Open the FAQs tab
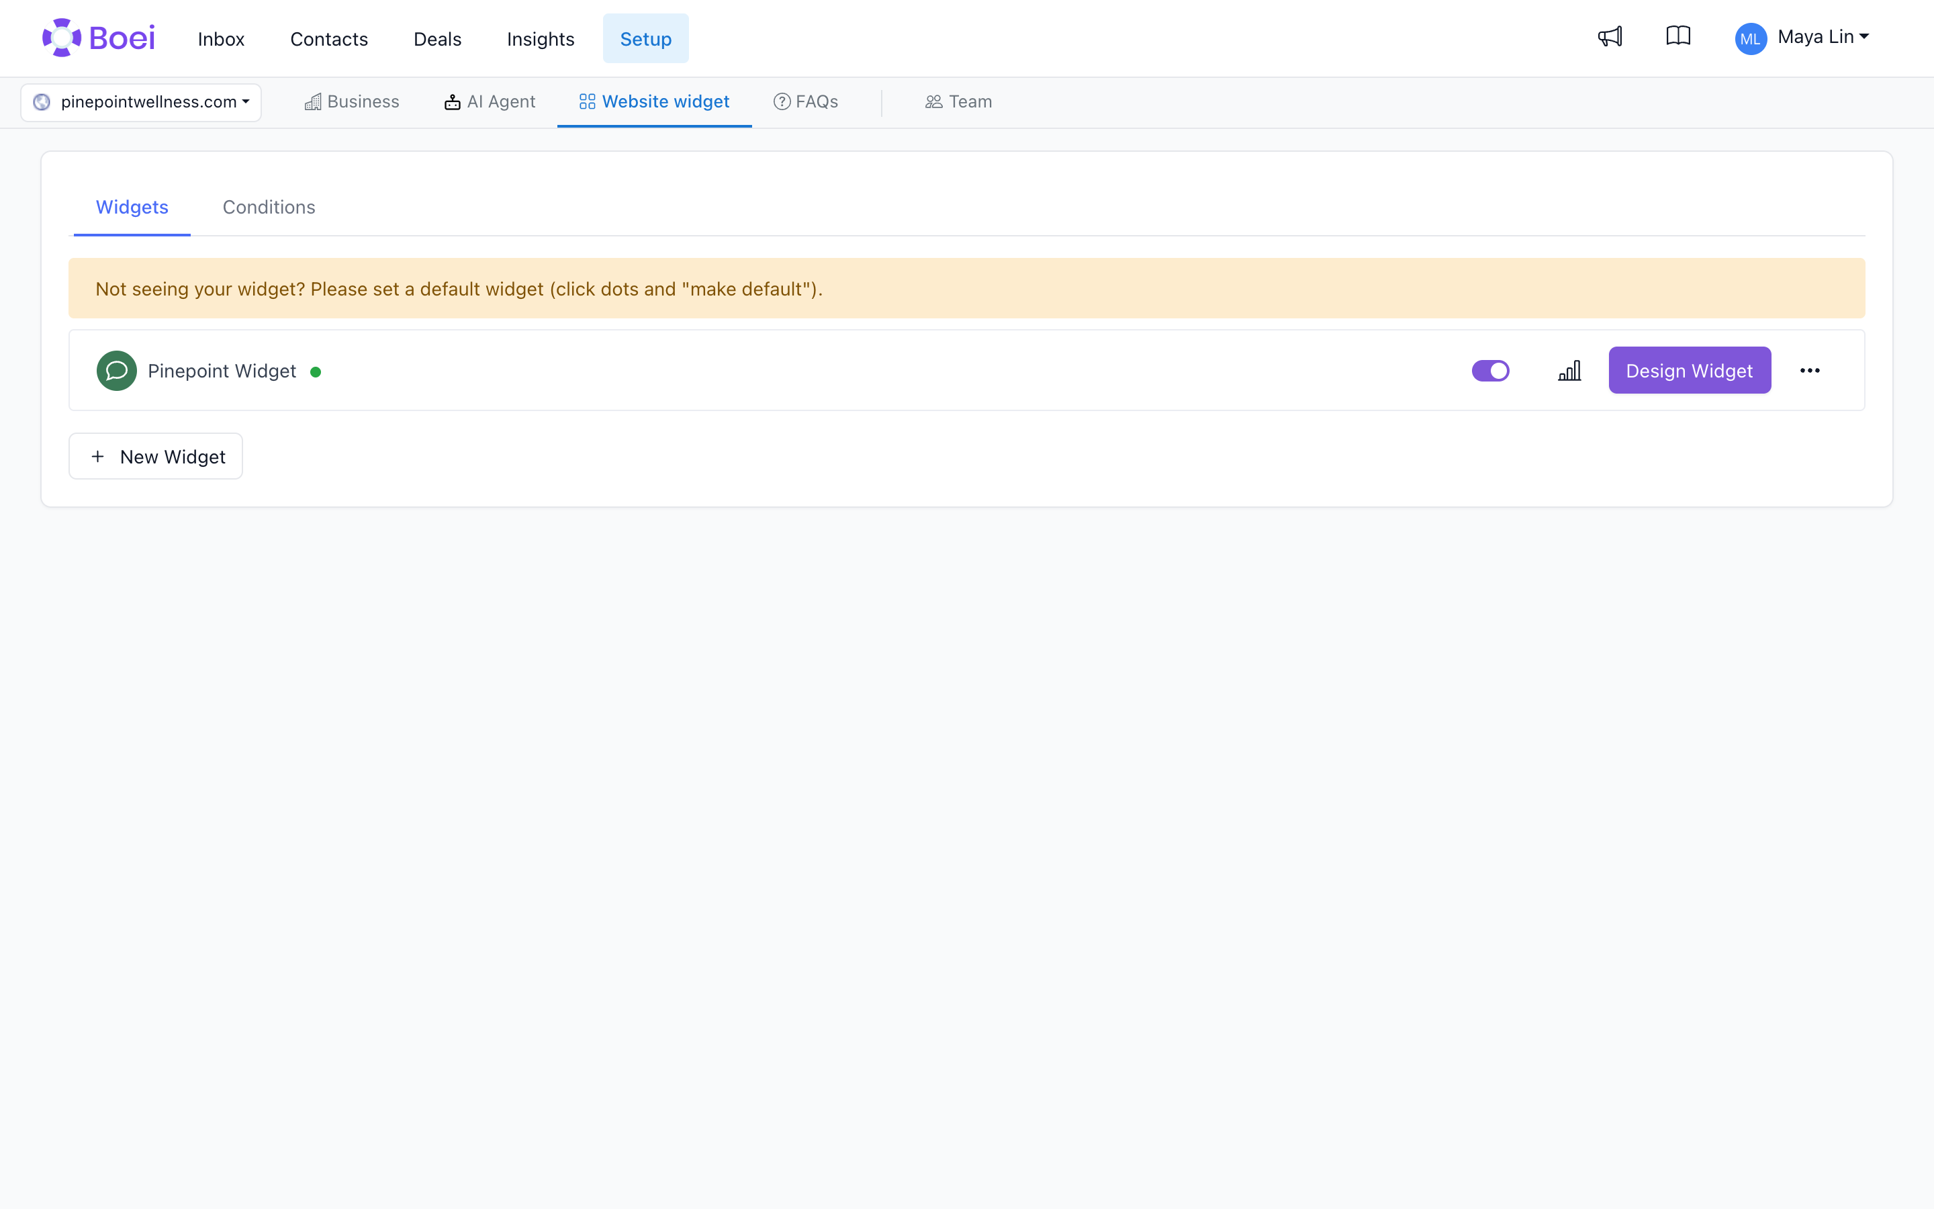 coord(806,101)
